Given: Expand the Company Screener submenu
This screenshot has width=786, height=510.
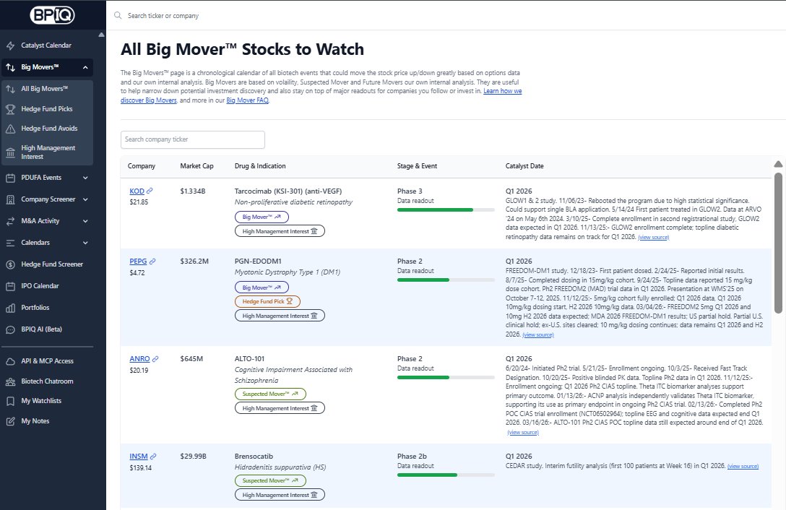Looking at the screenshot, I should pos(85,199).
